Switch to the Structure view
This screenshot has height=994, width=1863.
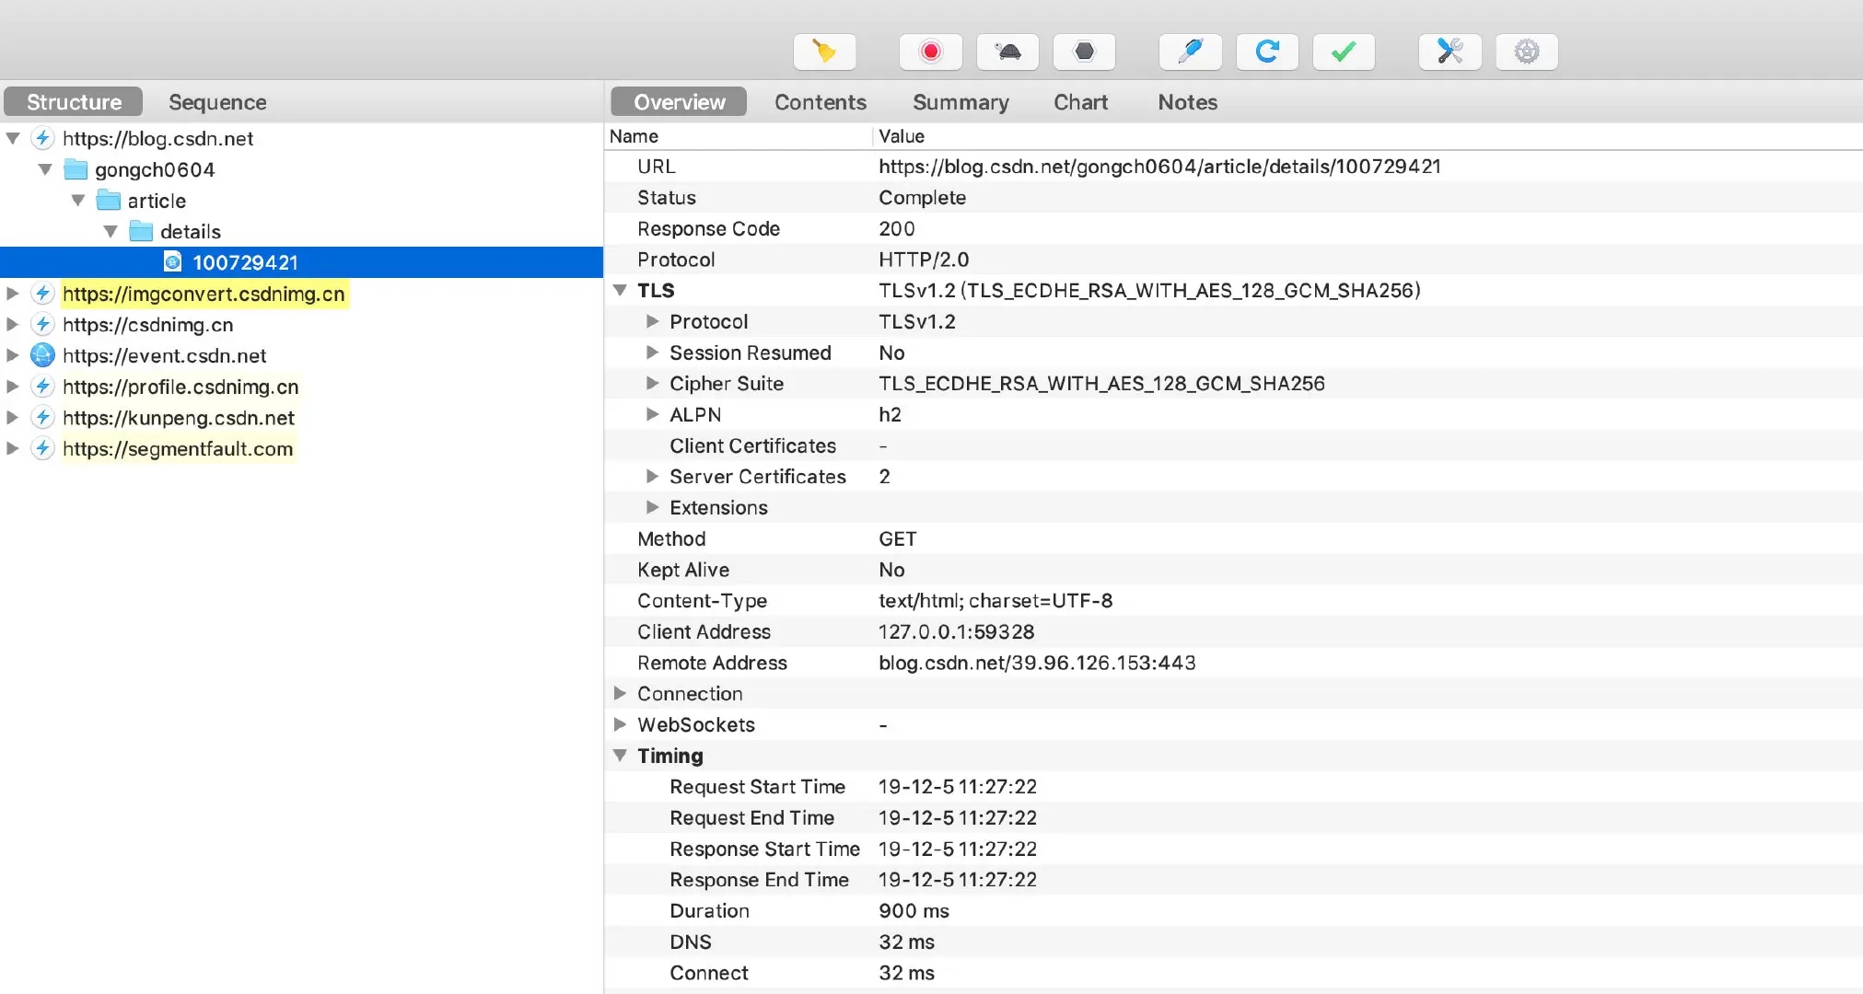[x=74, y=102]
